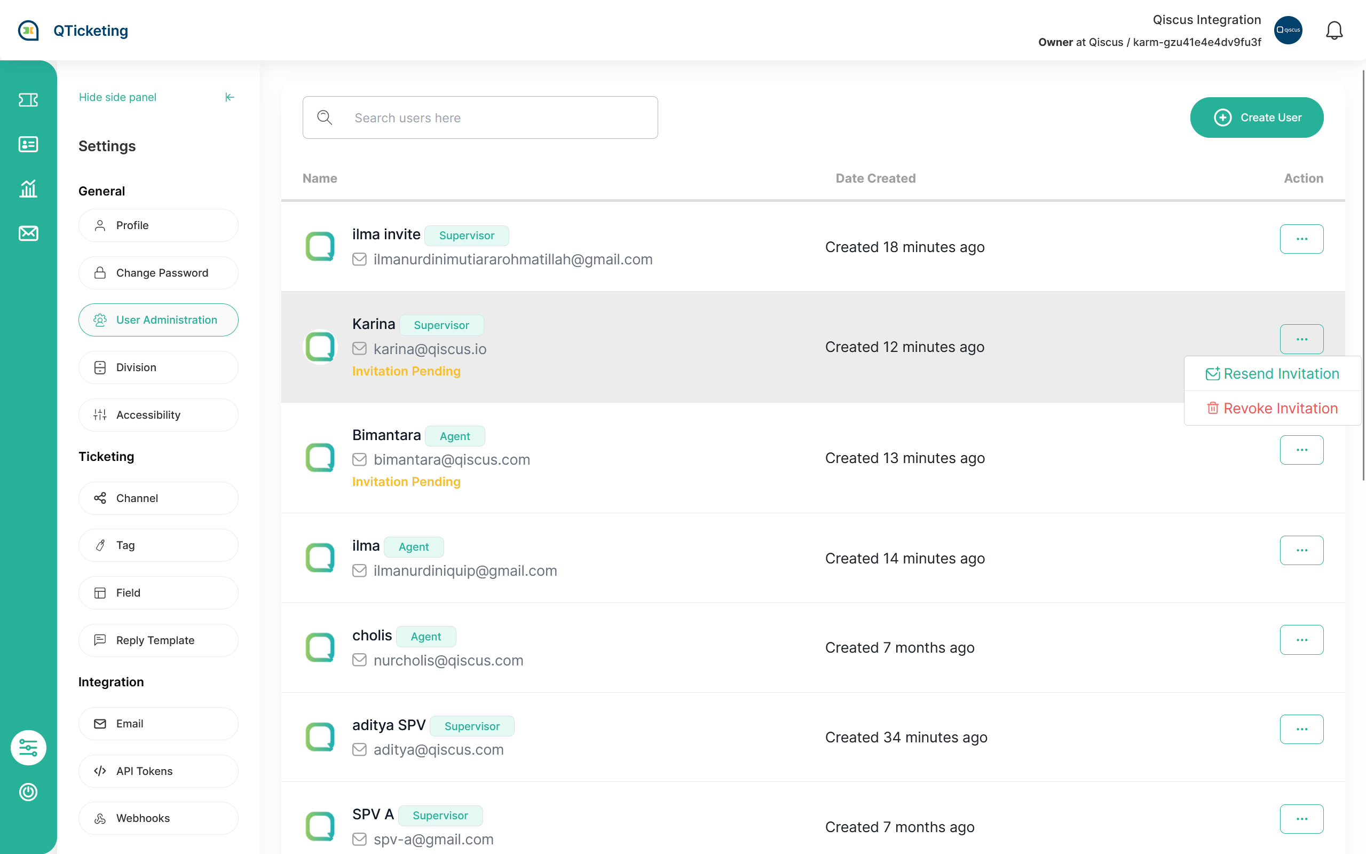
Task: Click the plus icon in Create User
Action: pyautogui.click(x=1222, y=117)
